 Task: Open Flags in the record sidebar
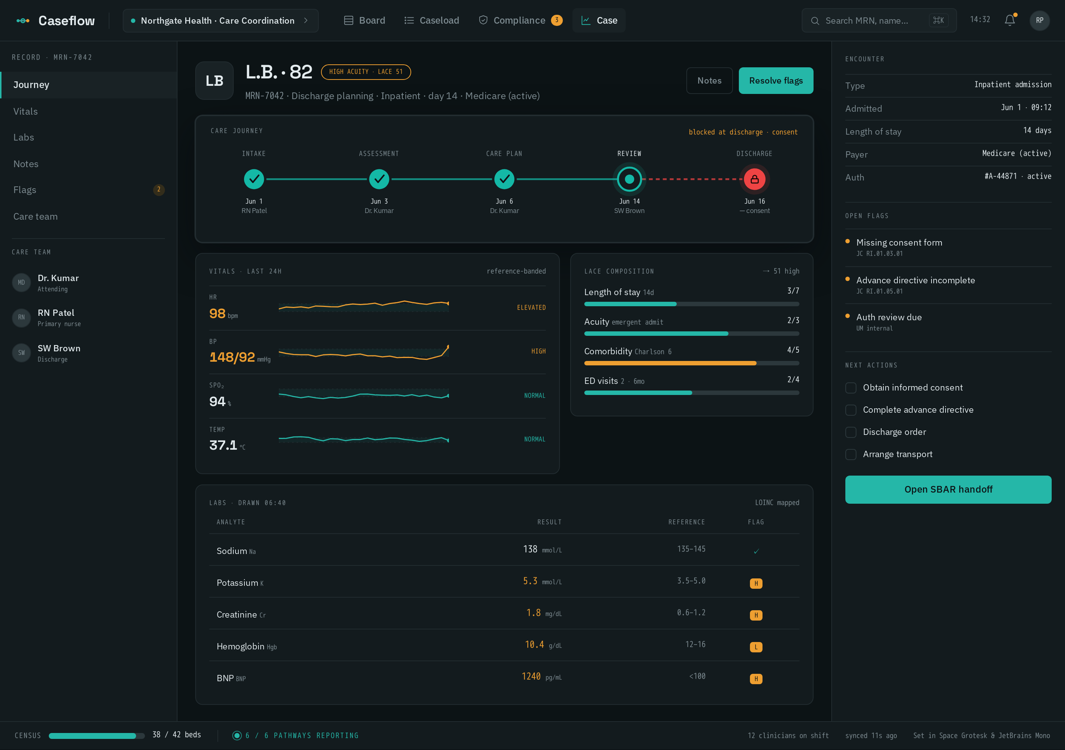click(x=89, y=190)
